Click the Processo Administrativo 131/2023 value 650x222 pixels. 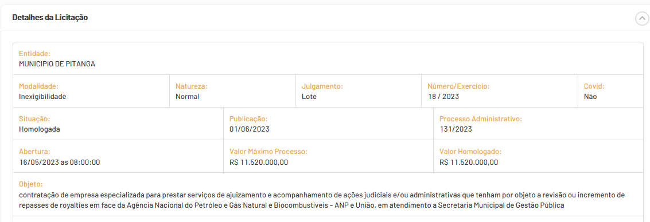coord(456,129)
